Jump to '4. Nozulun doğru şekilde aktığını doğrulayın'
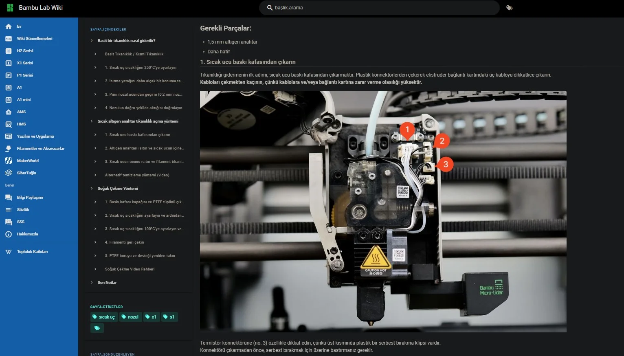 point(143,108)
